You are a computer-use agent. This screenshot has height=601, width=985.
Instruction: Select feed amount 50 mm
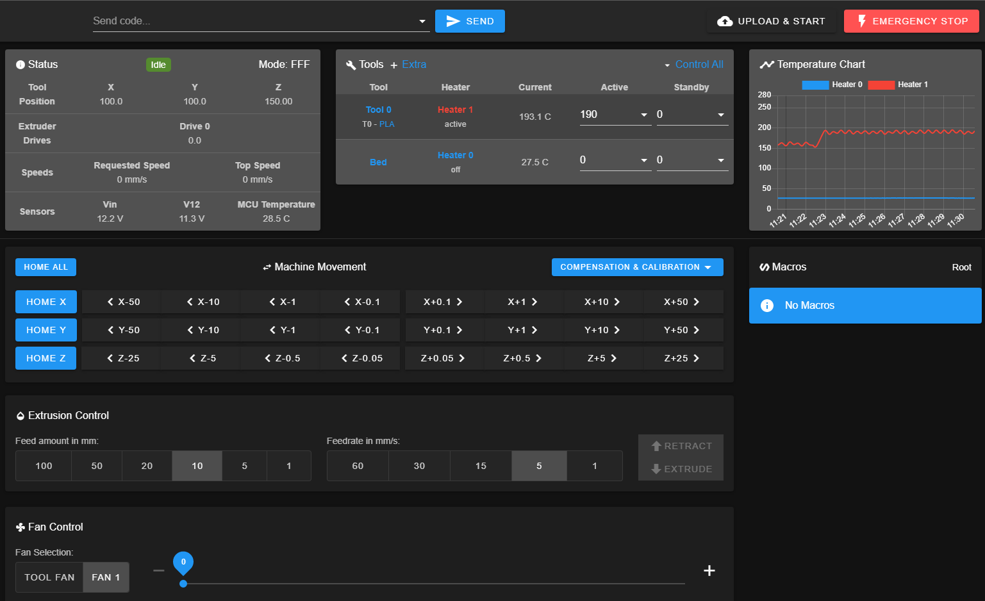[97, 466]
